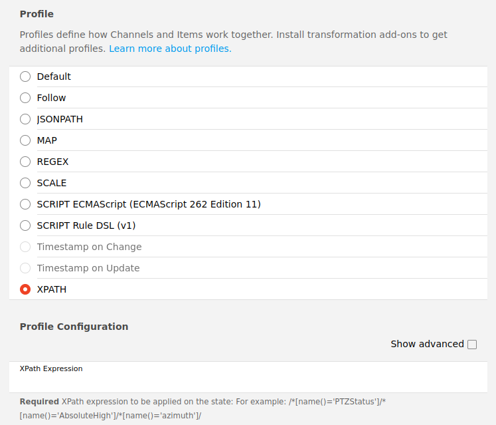
Task: Click the Timestamp on Update radio button
Action: (25, 268)
